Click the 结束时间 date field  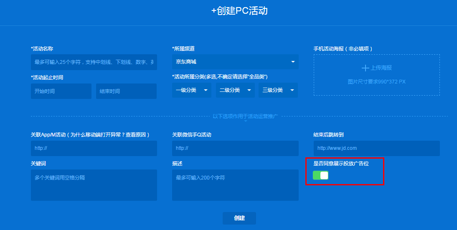[126, 91]
